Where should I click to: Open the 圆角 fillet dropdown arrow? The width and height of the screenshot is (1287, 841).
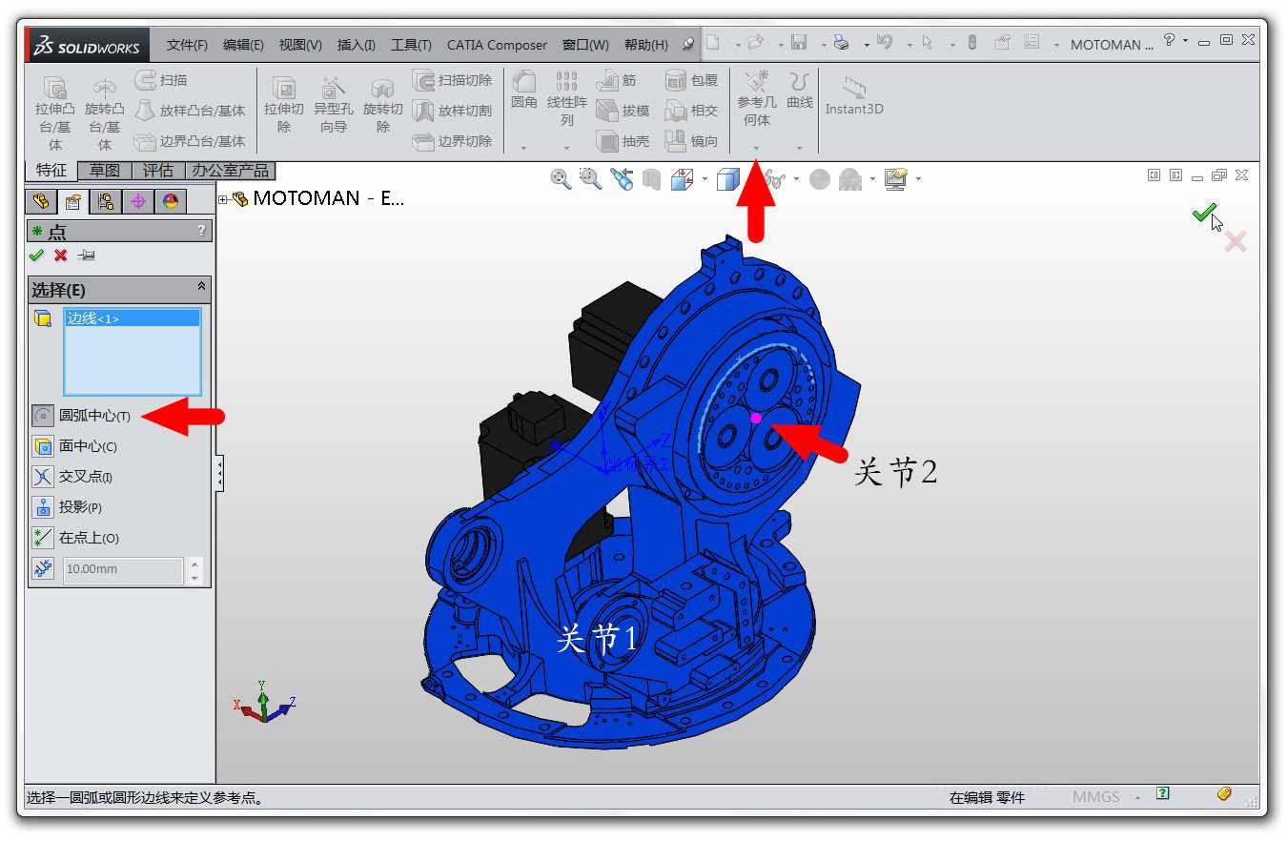[x=523, y=148]
